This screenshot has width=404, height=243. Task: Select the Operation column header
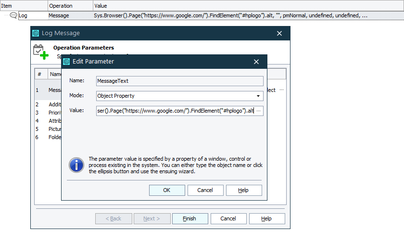point(61,6)
